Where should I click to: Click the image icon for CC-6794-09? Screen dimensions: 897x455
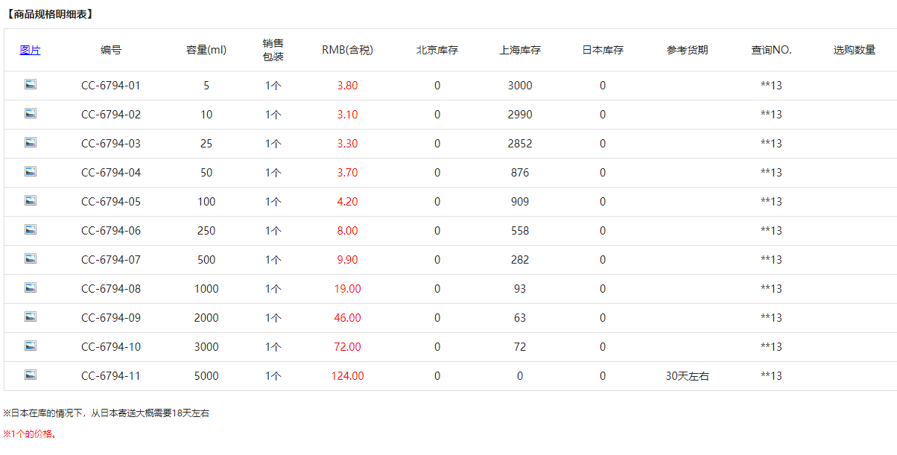tap(31, 317)
